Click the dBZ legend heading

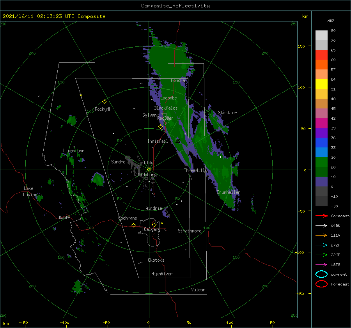[x=331, y=21]
